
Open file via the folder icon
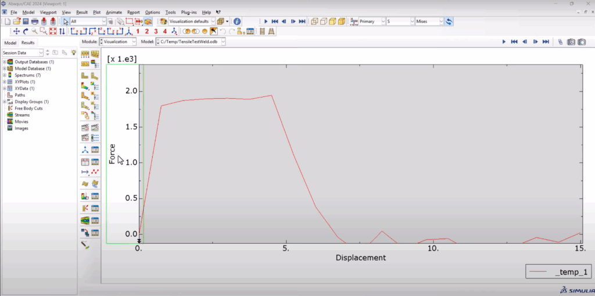pyautogui.click(x=17, y=21)
